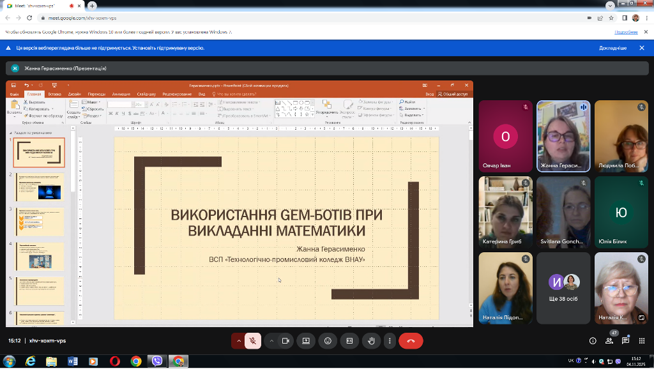Show the participants list icon
This screenshot has width=654, height=387.
click(x=609, y=341)
